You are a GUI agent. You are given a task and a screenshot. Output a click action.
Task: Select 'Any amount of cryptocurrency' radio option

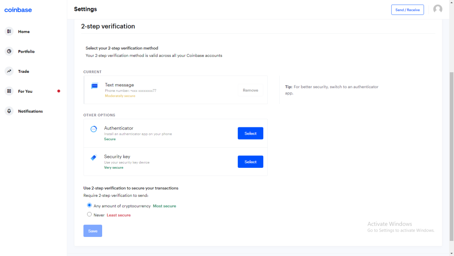click(x=89, y=206)
